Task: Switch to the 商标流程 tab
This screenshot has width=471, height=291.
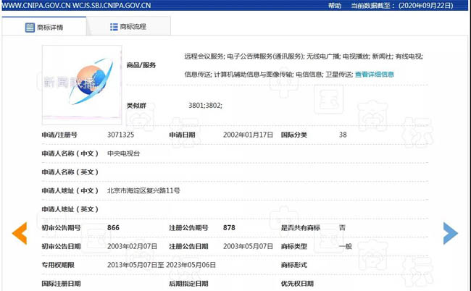Action: pos(128,27)
